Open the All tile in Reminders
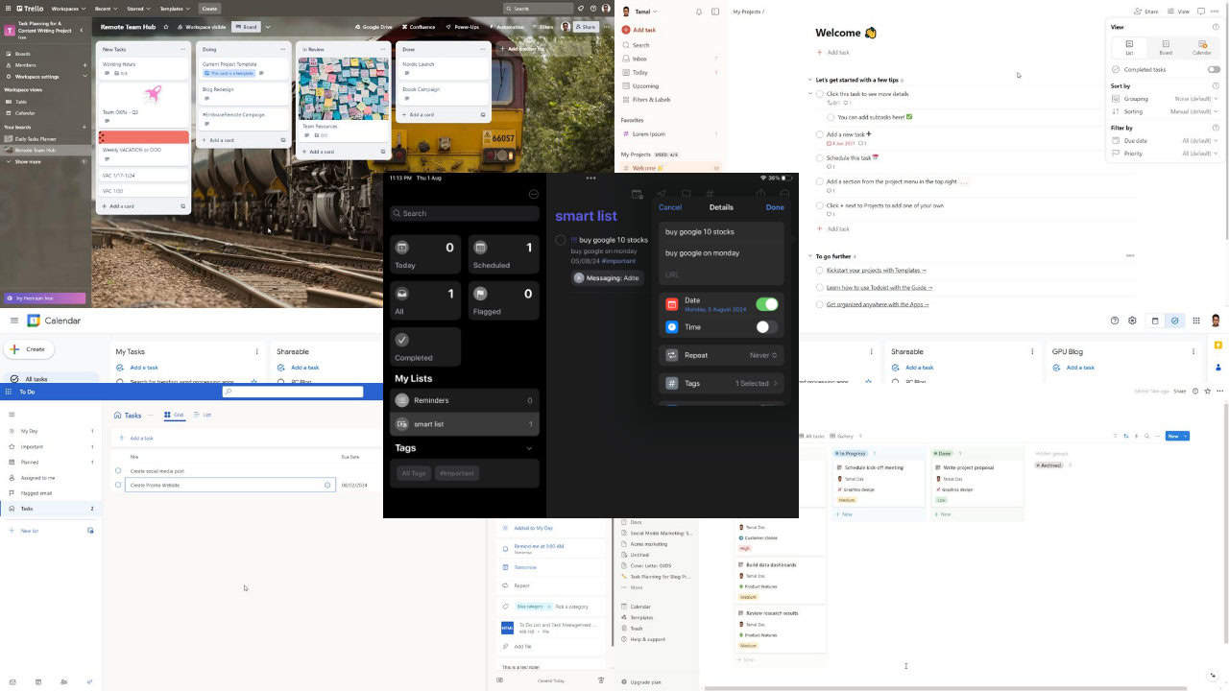The image size is (1229, 691). [425, 300]
